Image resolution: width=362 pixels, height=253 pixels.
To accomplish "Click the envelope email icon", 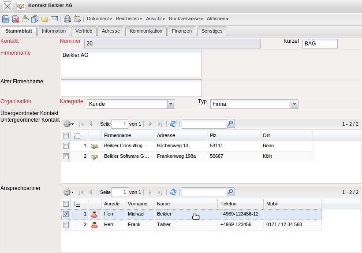I will 54,19.
